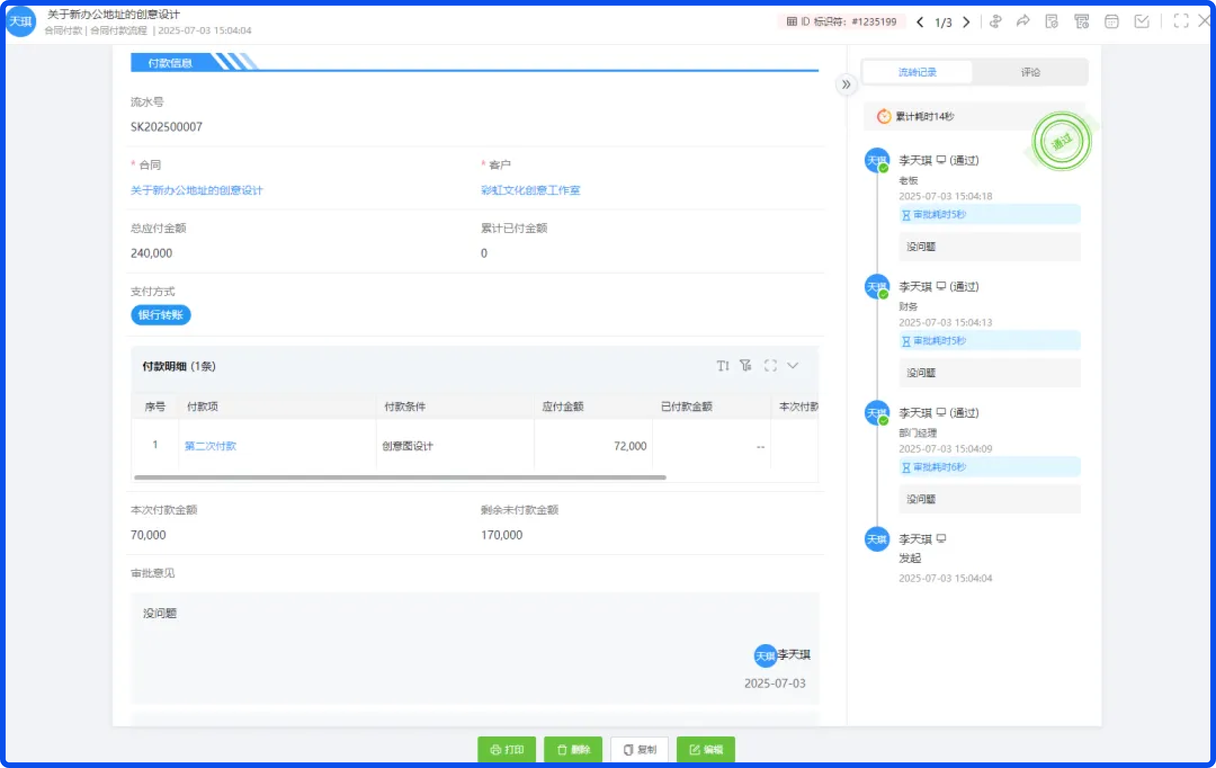Go to the previous record arrow

920,22
